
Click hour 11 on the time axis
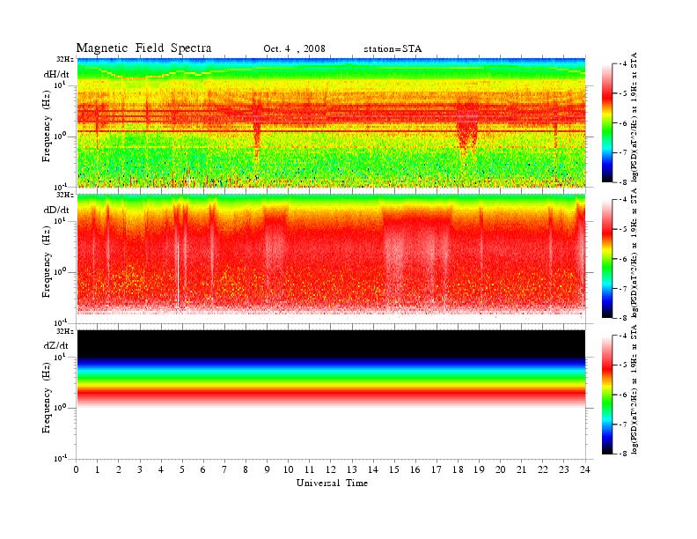pos(310,469)
